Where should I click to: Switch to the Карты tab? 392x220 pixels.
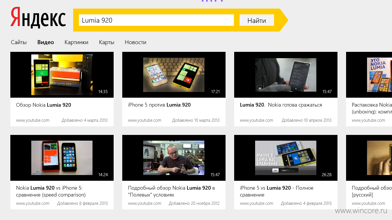pyautogui.click(x=106, y=42)
